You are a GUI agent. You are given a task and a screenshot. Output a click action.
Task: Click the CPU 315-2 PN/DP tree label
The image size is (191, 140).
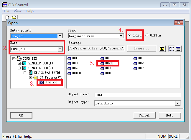pyautogui.click(x=47, y=73)
